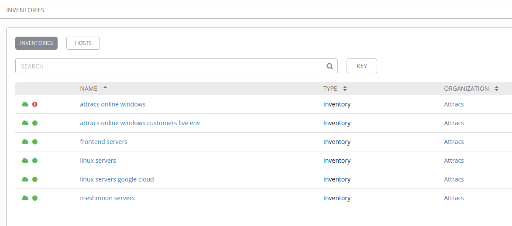The width and height of the screenshot is (512, 226).
Task: Open Attracs organization in the row named only 'linux servers'
Action: pyautogui.click(x=454, y=161)
